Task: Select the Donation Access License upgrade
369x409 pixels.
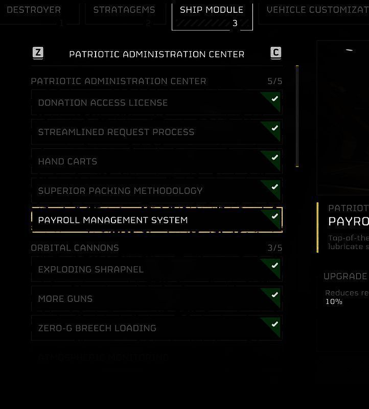Action: tap(148, 103)
